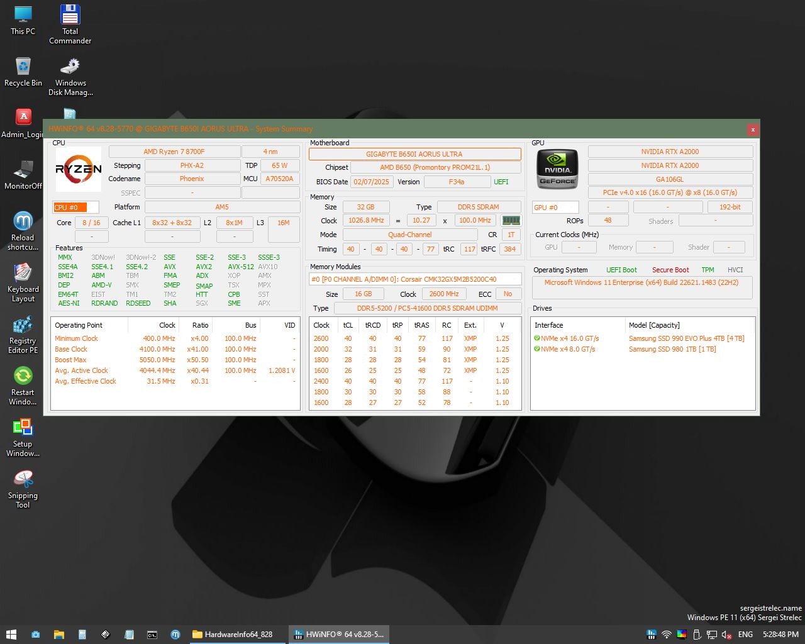Open Windows Disk Management shortcut
Viewport: 805px width, 644px height.
click(x=70, y=77)
